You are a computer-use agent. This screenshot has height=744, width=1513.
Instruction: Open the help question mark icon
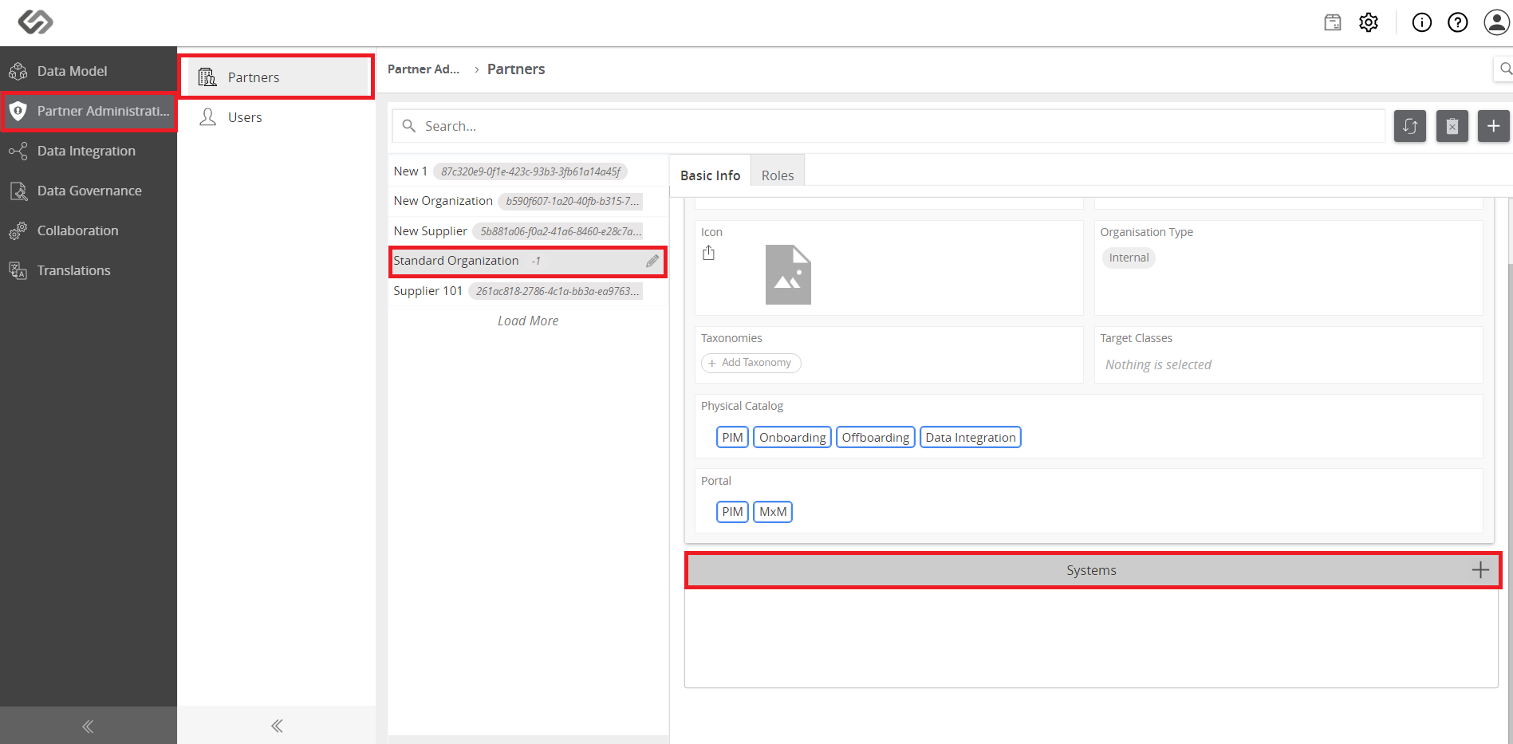1457,22
